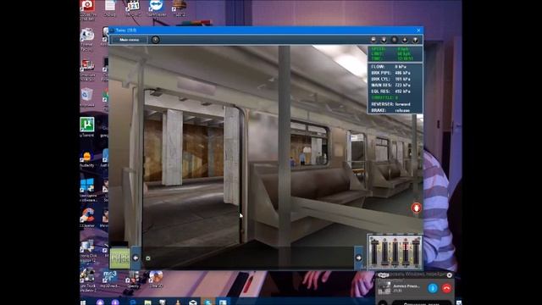The width and height of the screenshot is (542, 305).
Task: Click the middle dark round toolbar icon
Action: [395, 40]
